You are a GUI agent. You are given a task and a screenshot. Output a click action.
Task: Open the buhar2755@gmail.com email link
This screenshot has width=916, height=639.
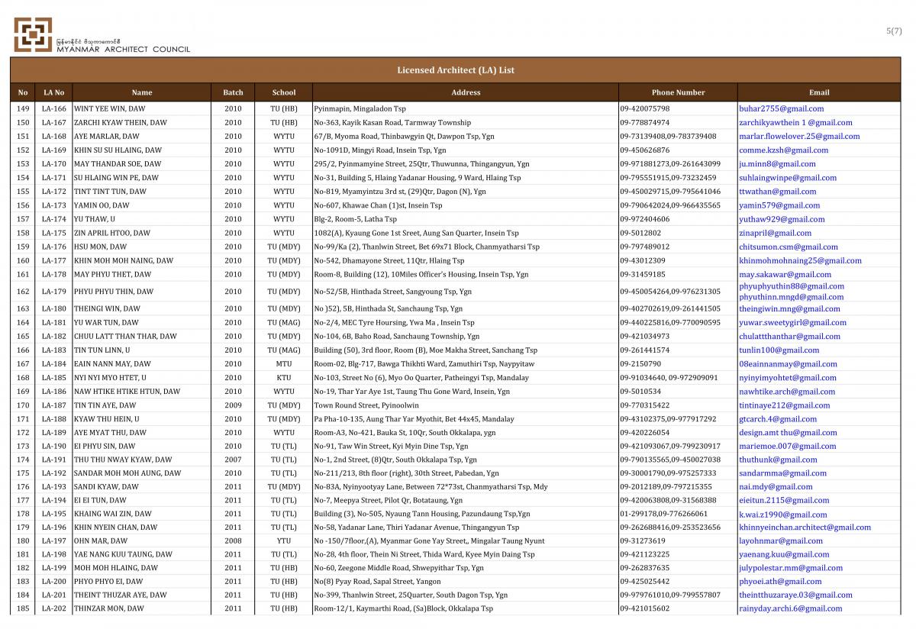coord(781,108)
